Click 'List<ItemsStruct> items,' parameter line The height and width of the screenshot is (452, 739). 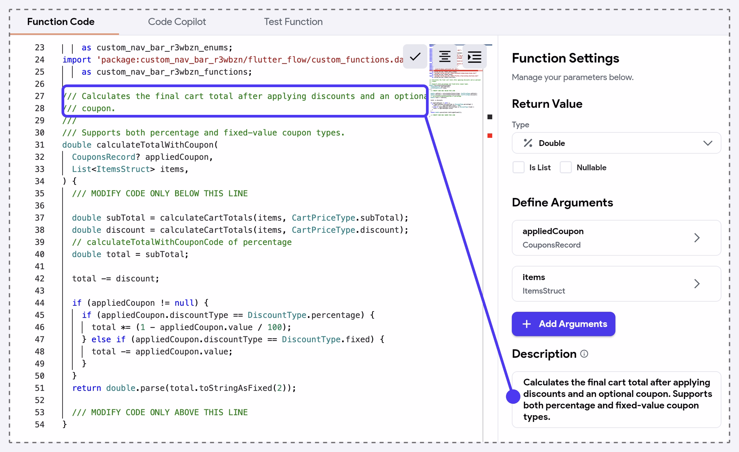130,169
